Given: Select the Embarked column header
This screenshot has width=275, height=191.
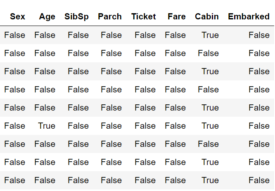Looking at the screenshot, I should click(249, 17).
